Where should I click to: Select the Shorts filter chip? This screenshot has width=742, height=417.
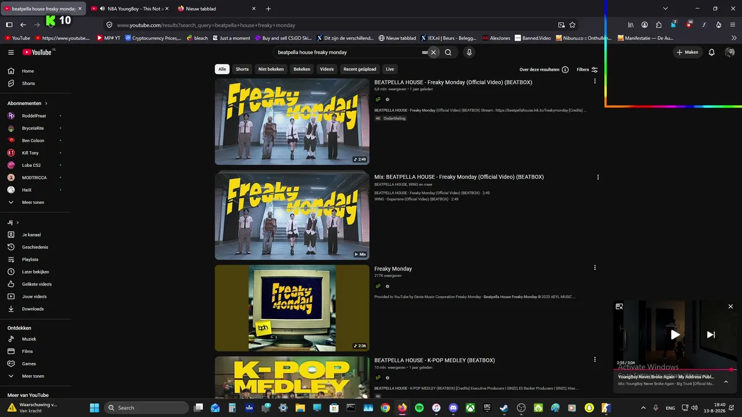click(242, 69)
